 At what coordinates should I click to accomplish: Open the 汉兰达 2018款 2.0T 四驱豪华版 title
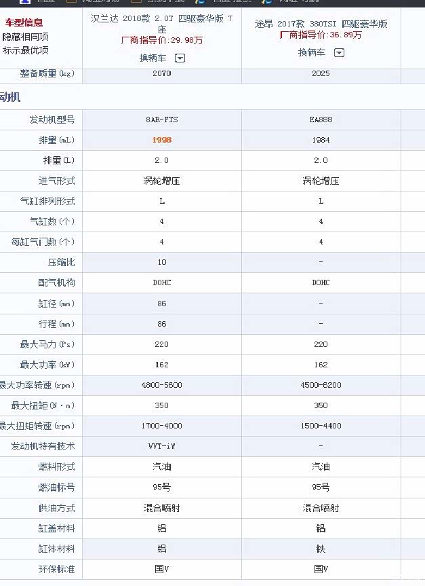161,24
